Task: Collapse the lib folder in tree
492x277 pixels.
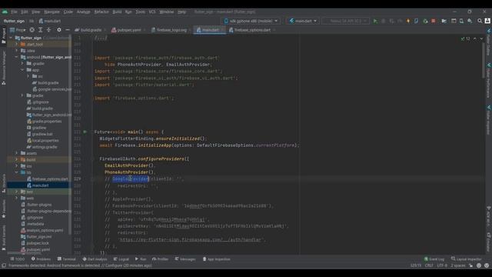Action: click(17, 172)
